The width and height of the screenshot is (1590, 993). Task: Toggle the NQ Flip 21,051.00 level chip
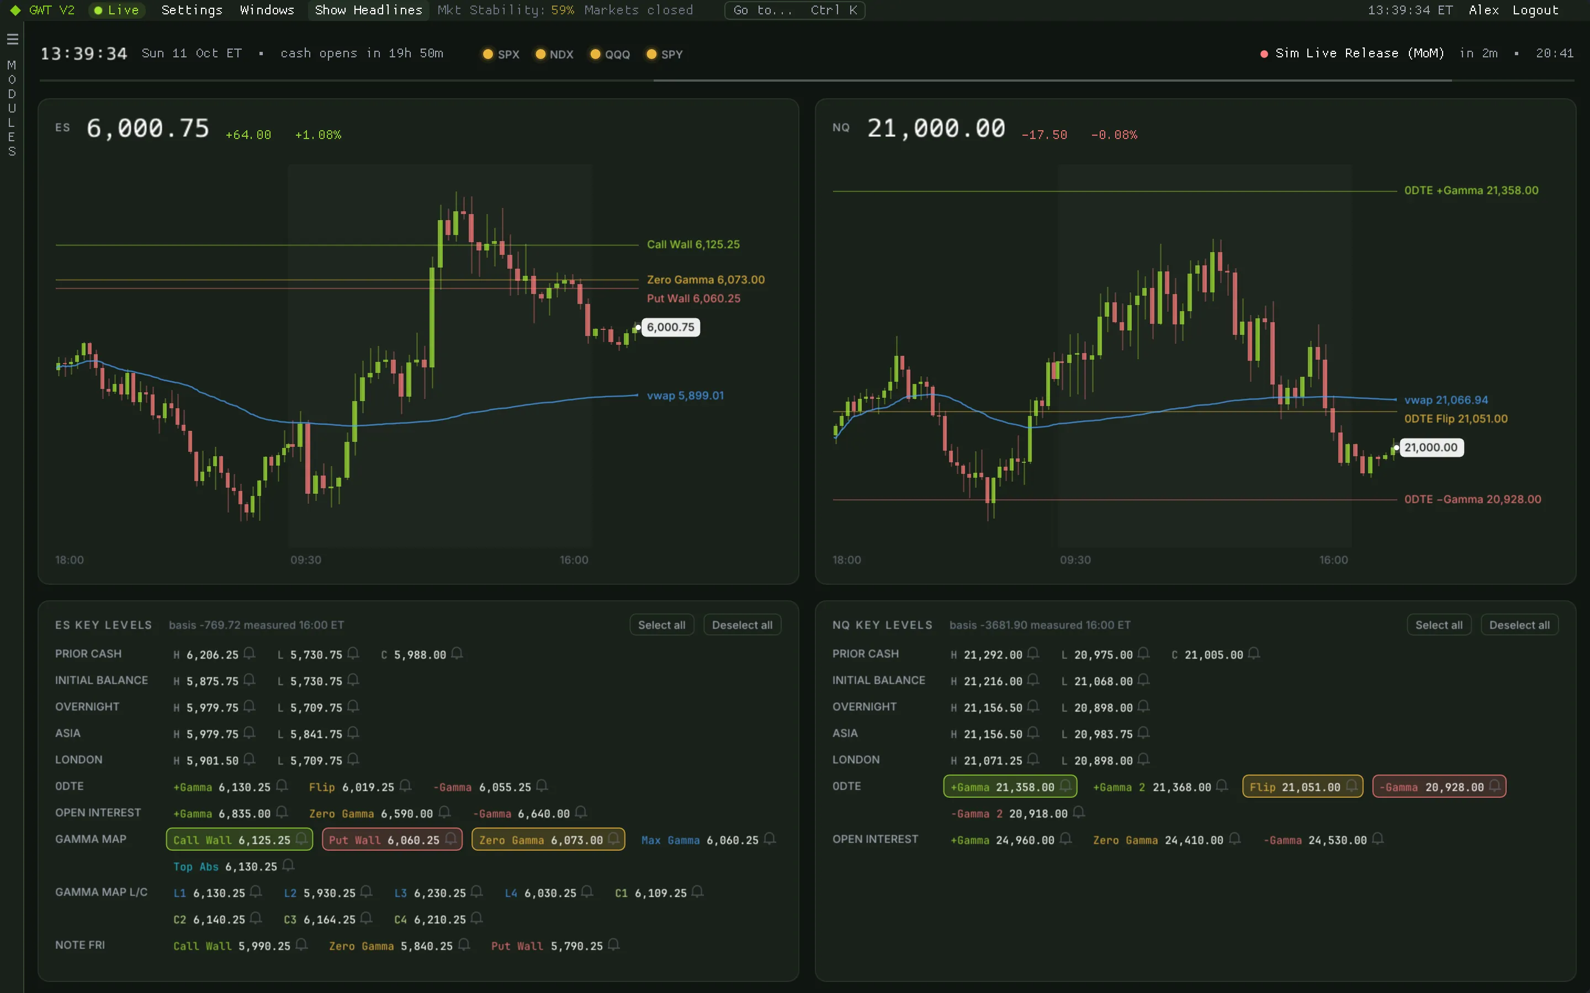1303,787
